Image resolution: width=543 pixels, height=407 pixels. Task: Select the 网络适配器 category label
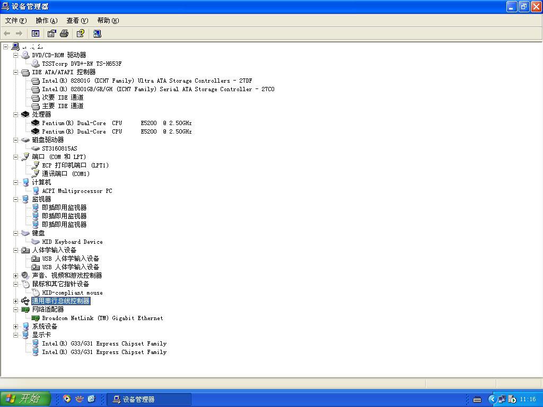click(x=48, y=309)
